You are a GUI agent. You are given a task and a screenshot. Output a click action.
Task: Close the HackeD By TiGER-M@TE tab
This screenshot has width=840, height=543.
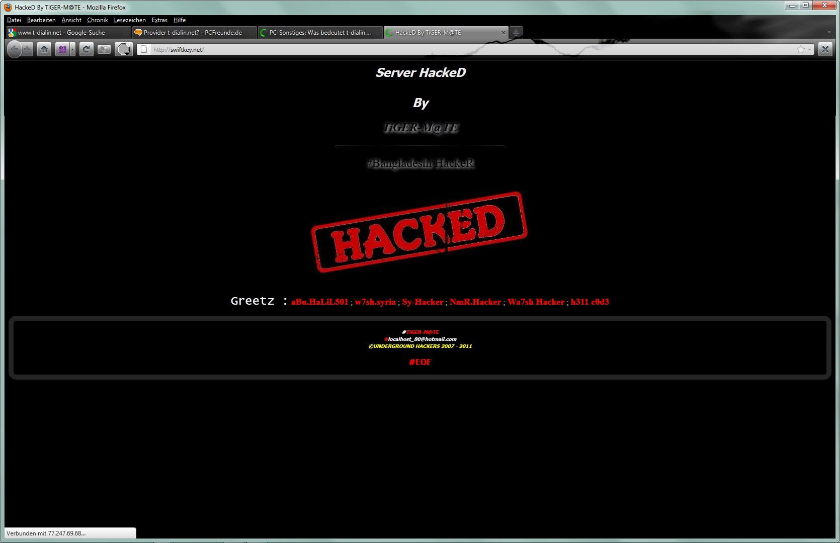(x=503, y=33)
